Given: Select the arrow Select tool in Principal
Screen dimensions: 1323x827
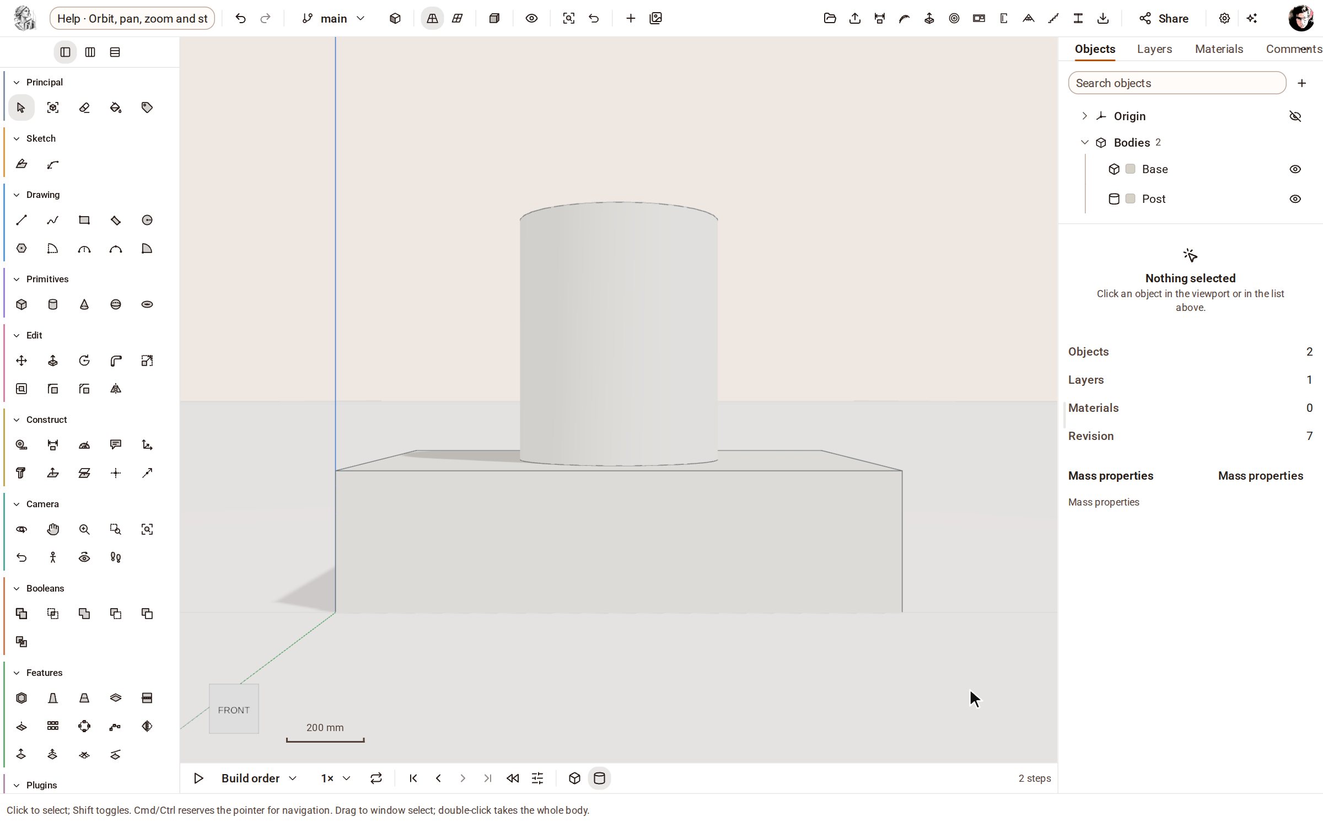Looking at the screenshot, I should (x=21, y=108).
